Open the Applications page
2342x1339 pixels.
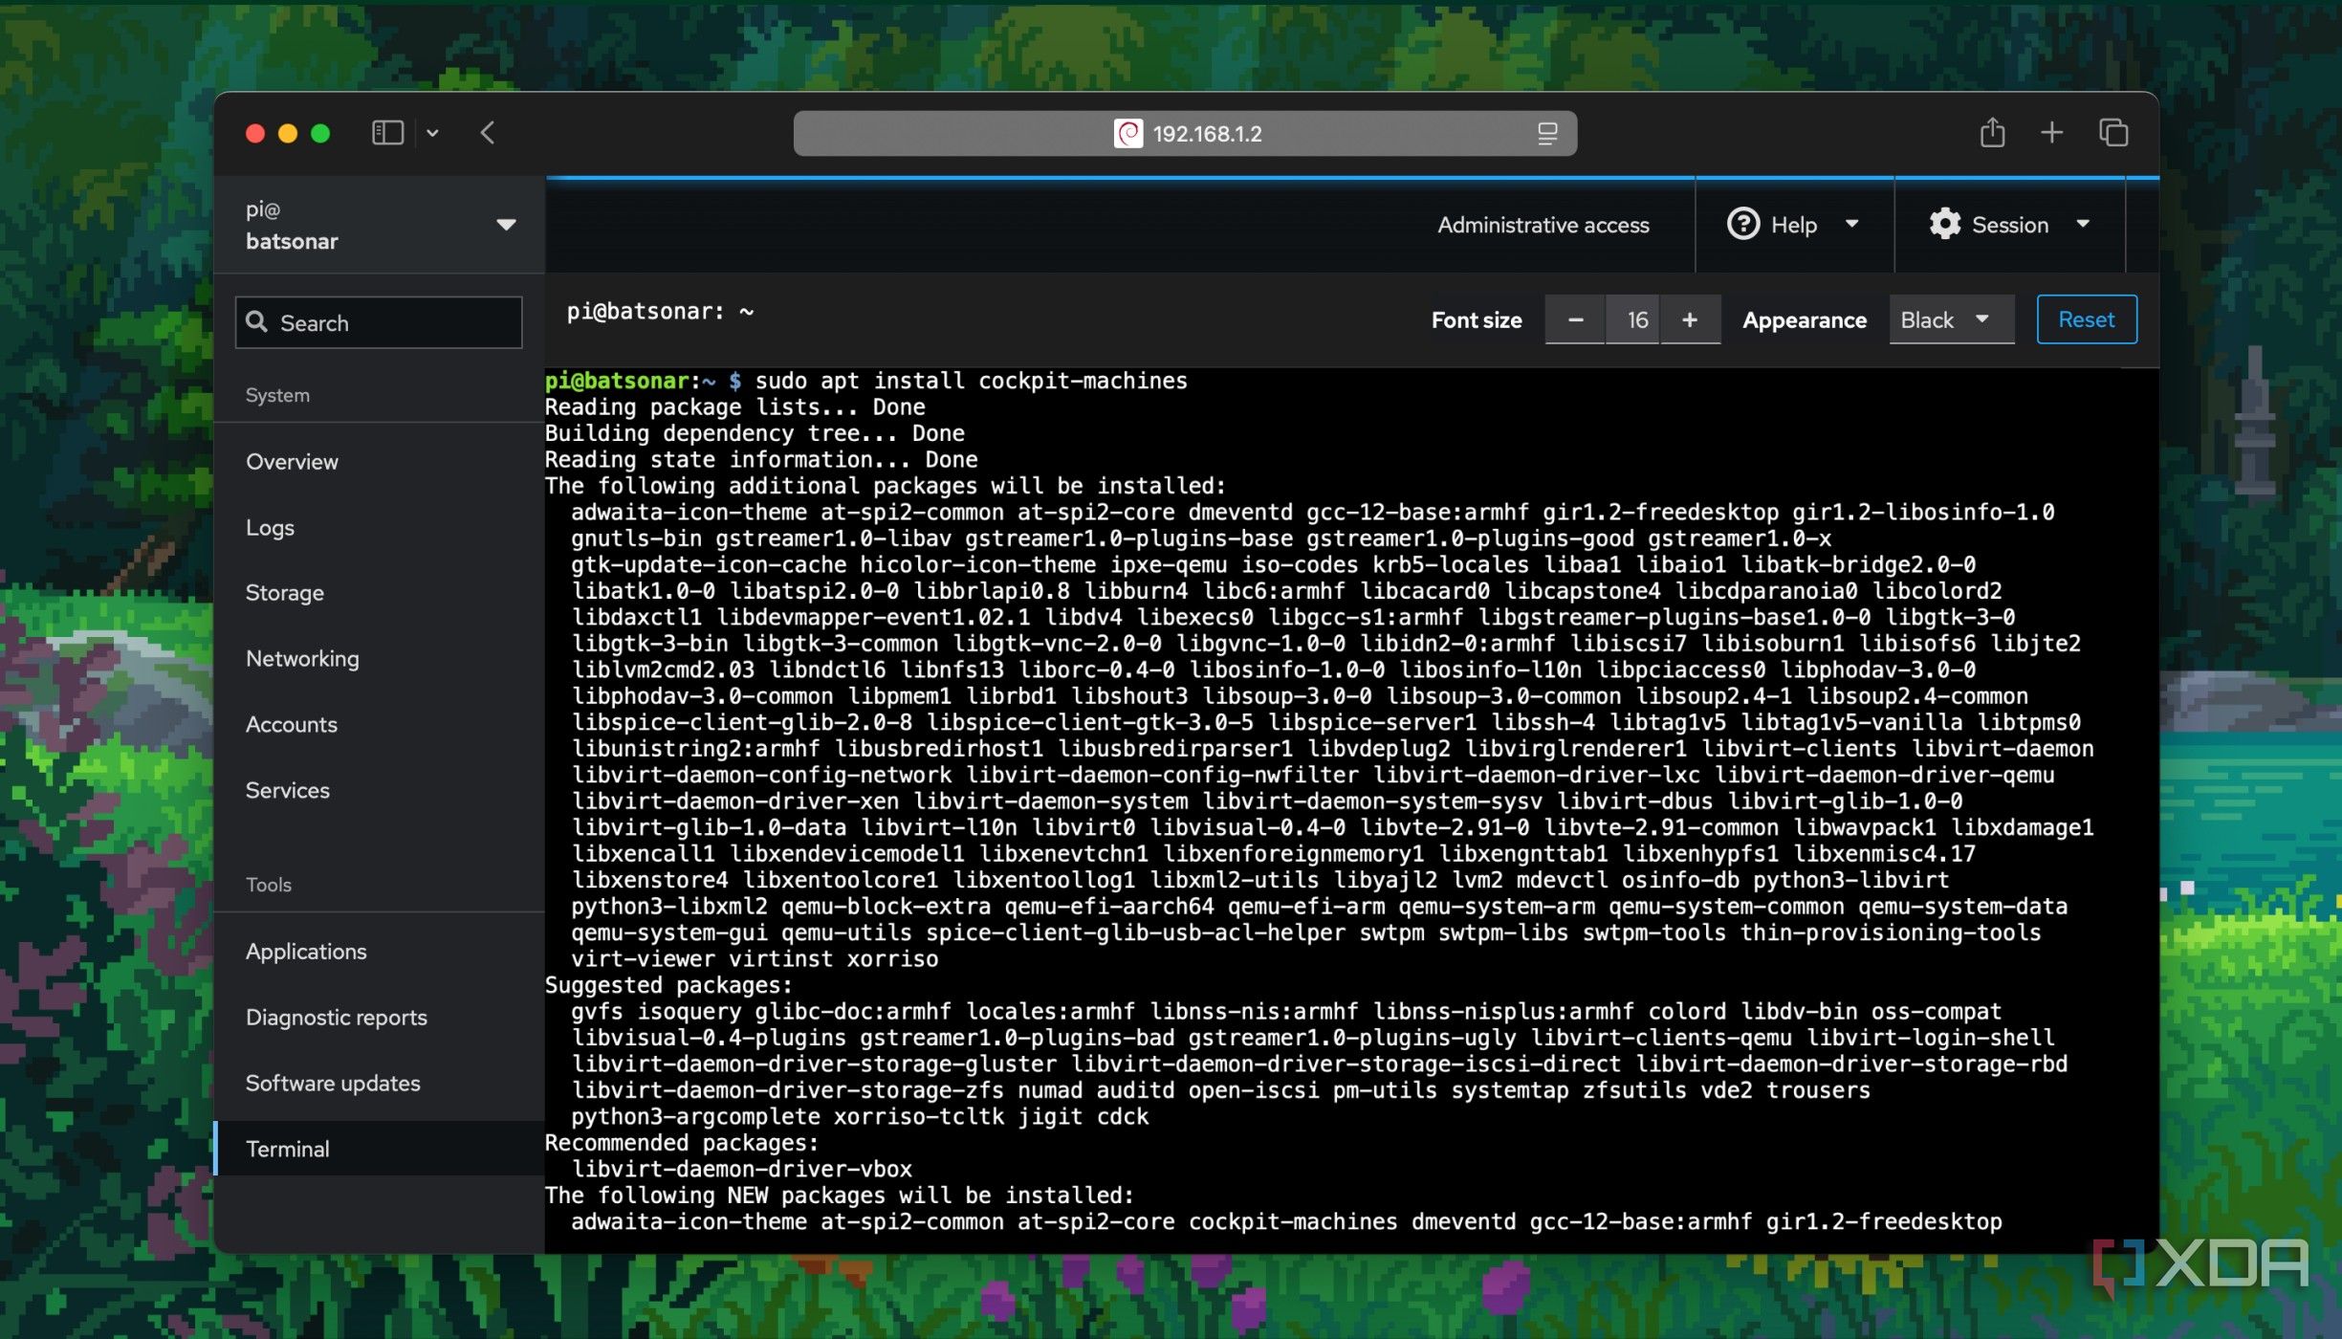pos(380,952)
